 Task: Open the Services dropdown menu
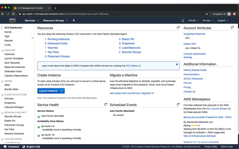pos(32,21)
